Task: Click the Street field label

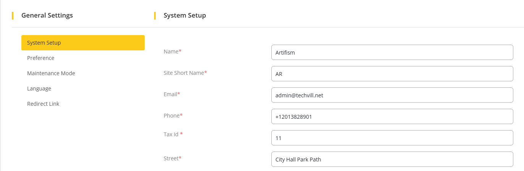Action: click(171, 158)
